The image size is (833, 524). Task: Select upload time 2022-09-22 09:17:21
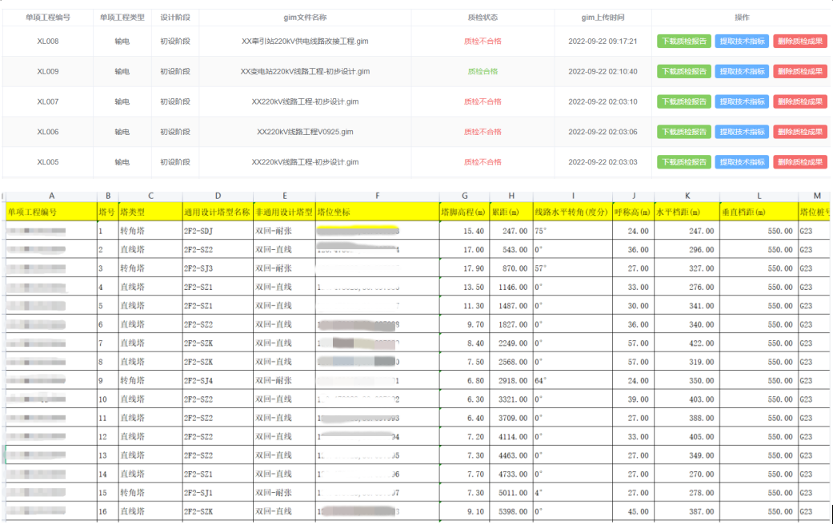tap(603, 42)
